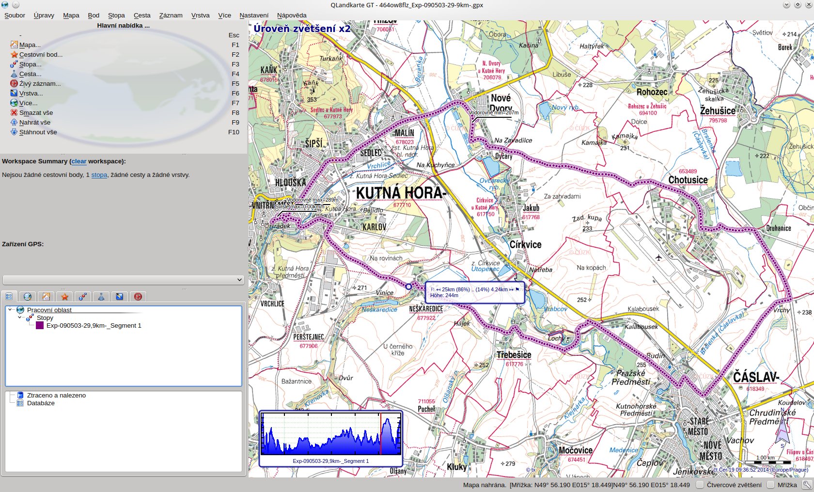Open the Soubor menu
Image resolution: width=814 pixels, height=492 pixels.
15,15
